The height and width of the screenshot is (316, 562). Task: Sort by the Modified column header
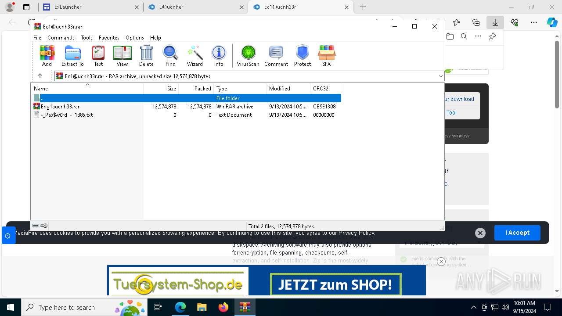(x=288, y=88)
